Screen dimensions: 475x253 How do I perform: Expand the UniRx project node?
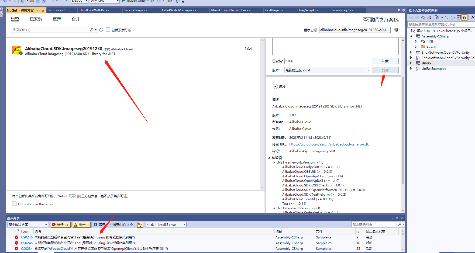point(411,63)
